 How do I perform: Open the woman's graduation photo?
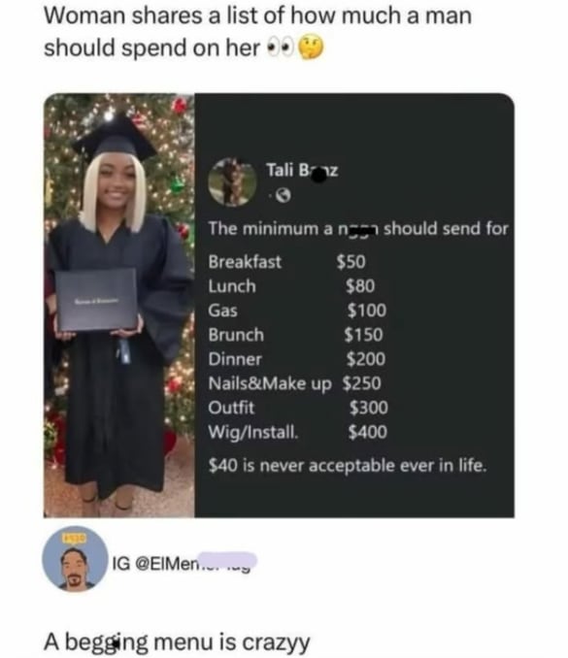[119, 306]
